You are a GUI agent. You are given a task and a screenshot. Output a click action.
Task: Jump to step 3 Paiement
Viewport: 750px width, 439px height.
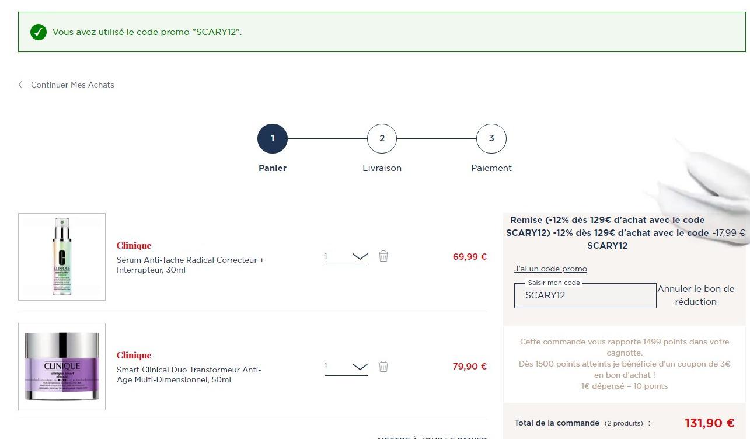[x=491, y=139]
